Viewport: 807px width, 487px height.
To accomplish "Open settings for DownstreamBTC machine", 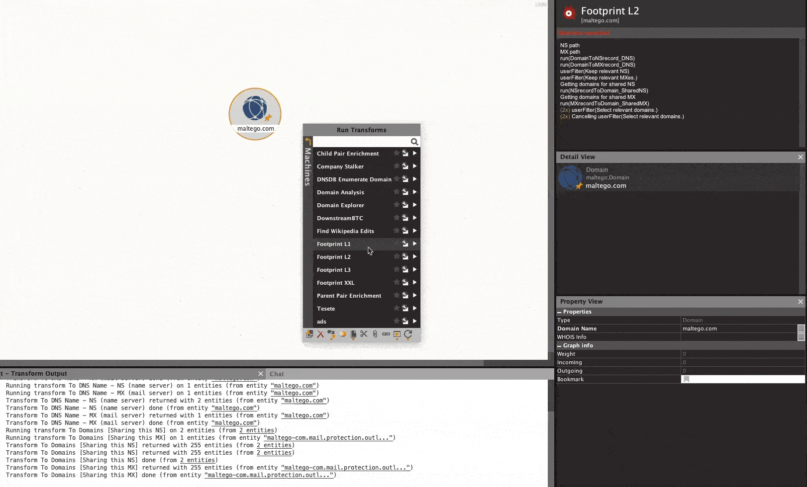I will coord(405,218).
